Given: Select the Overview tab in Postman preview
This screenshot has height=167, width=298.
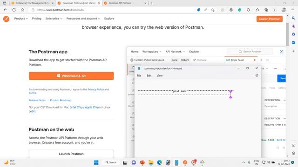Looking at the screenshot, I should pos(200,60).
